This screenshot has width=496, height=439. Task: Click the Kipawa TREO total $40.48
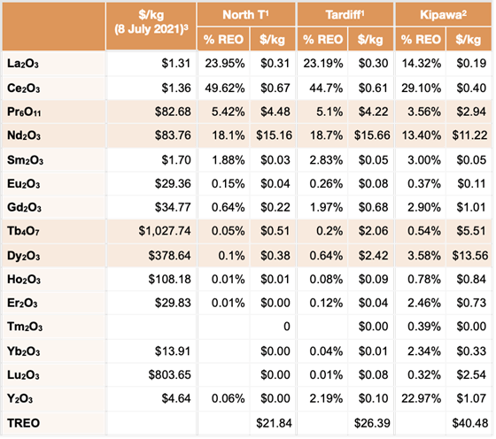pos(469,423)
